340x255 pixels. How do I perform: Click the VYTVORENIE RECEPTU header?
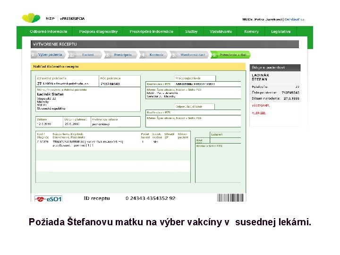click(x=165, y=44)
